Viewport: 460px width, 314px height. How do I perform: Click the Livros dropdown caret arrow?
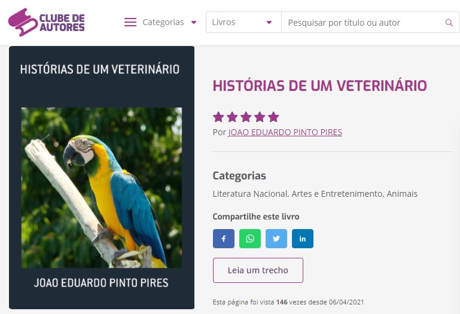click(x=269, y=22)
